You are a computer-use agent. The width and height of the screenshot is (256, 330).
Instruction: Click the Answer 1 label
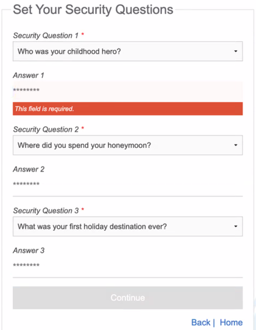[x=29, y=75]
